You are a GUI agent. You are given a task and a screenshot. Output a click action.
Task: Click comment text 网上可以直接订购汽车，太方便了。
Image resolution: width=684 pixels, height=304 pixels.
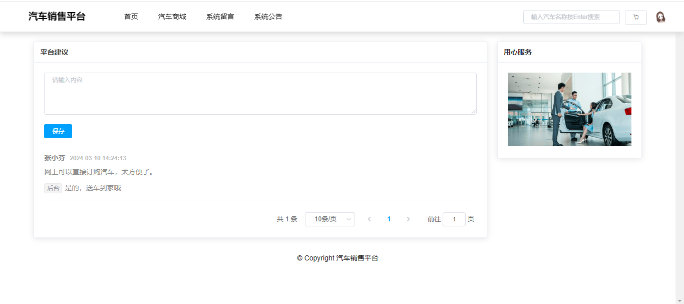point(100,172)
